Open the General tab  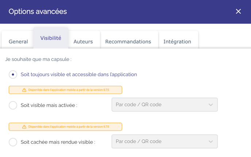18,42
